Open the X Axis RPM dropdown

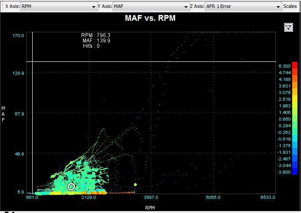click(59, 6)
